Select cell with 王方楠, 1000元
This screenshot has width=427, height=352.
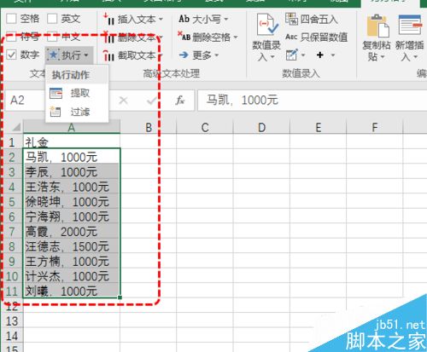click(x=72, y=261)
